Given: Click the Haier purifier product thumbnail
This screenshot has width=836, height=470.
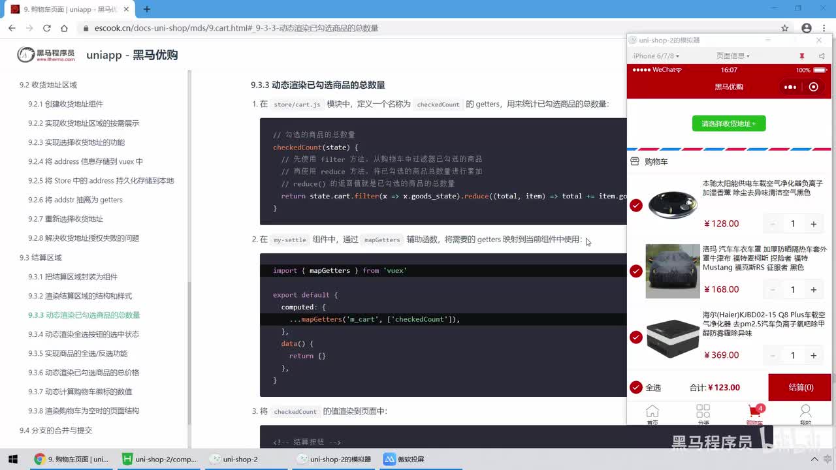Looking at the screenshot, I should tap(673, 337).
